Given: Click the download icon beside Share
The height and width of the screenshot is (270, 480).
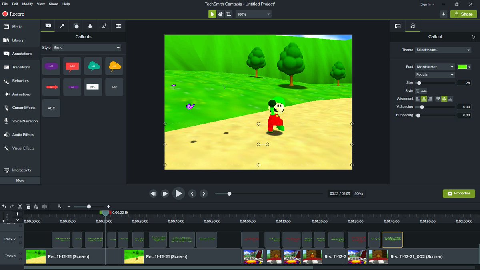Looking at the screenshot, I should click(x=443, y=14).
